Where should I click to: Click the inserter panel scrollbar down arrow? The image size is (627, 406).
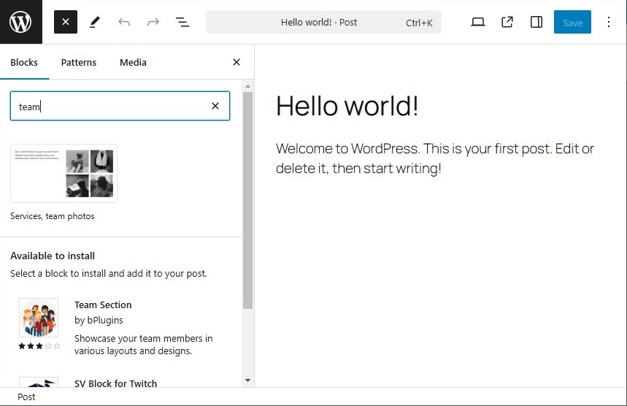tap(247, 380)
